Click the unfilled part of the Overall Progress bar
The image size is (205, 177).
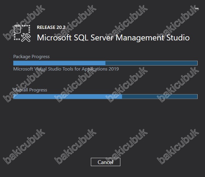(160, 96)
